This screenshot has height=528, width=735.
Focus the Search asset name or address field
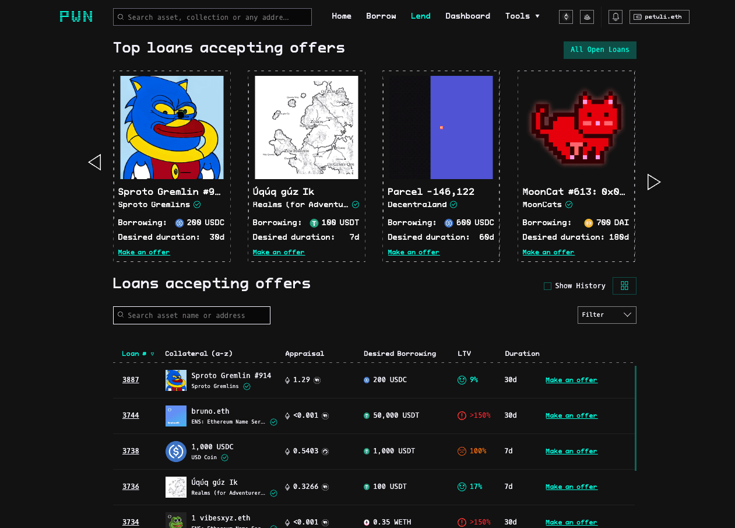click(x=192, y=315)
